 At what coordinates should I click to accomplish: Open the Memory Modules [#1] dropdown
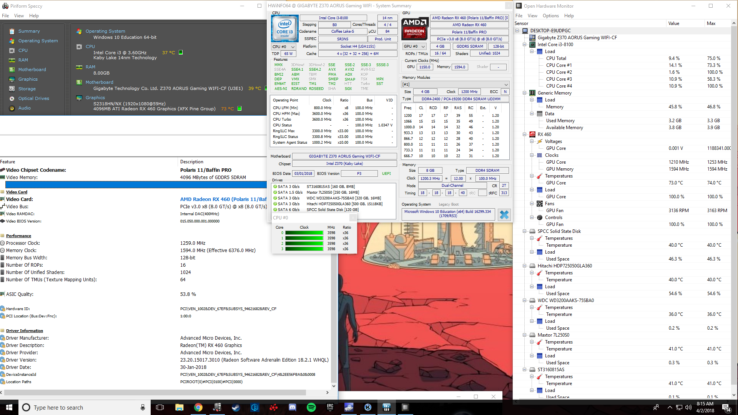[455, 85]
